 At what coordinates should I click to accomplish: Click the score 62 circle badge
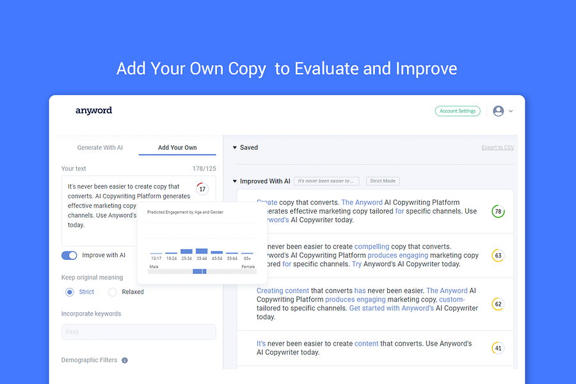498,304
